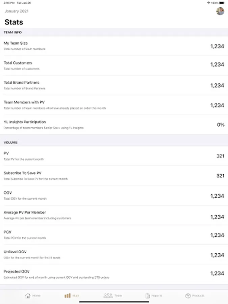
Task: Select the Unilevel OGV row
Action: [x=114, y=255]
